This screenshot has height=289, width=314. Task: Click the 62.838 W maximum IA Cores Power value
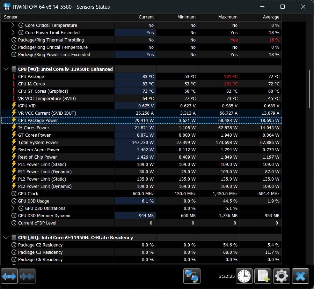tap(228, 128)
